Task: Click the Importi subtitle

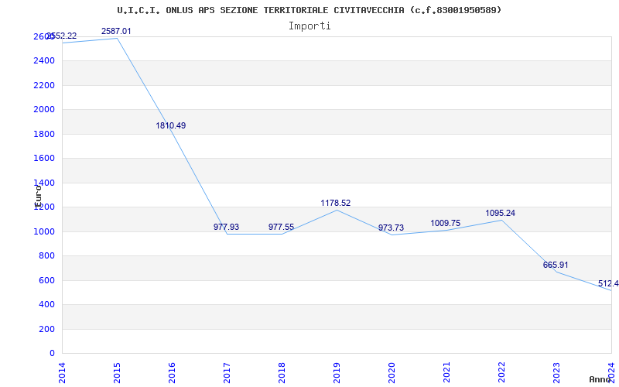Action: pos(309,26)
